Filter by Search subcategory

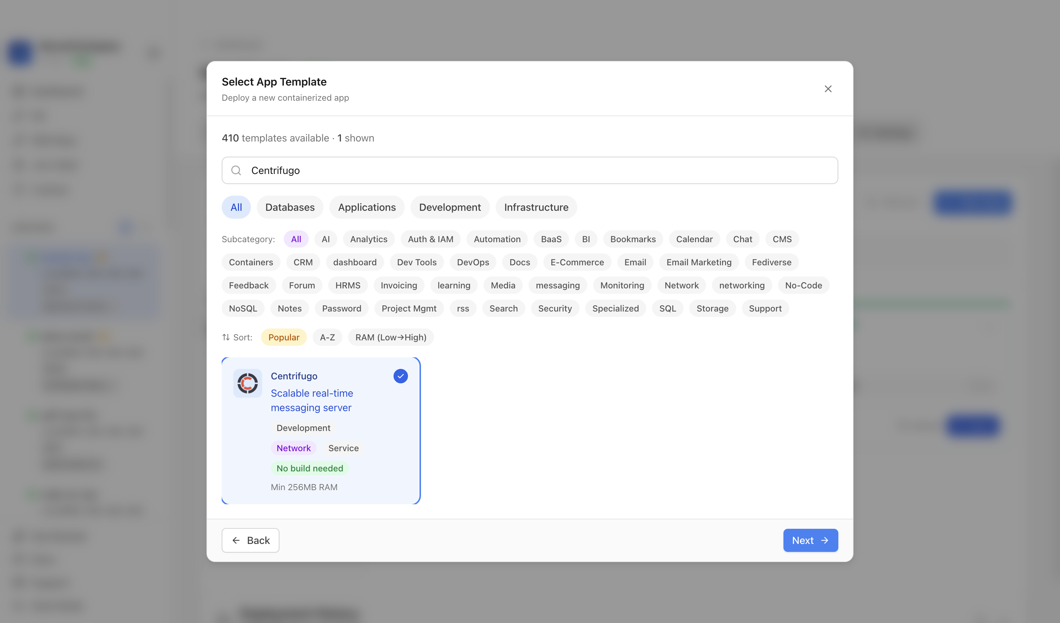(x=503, y=308)
